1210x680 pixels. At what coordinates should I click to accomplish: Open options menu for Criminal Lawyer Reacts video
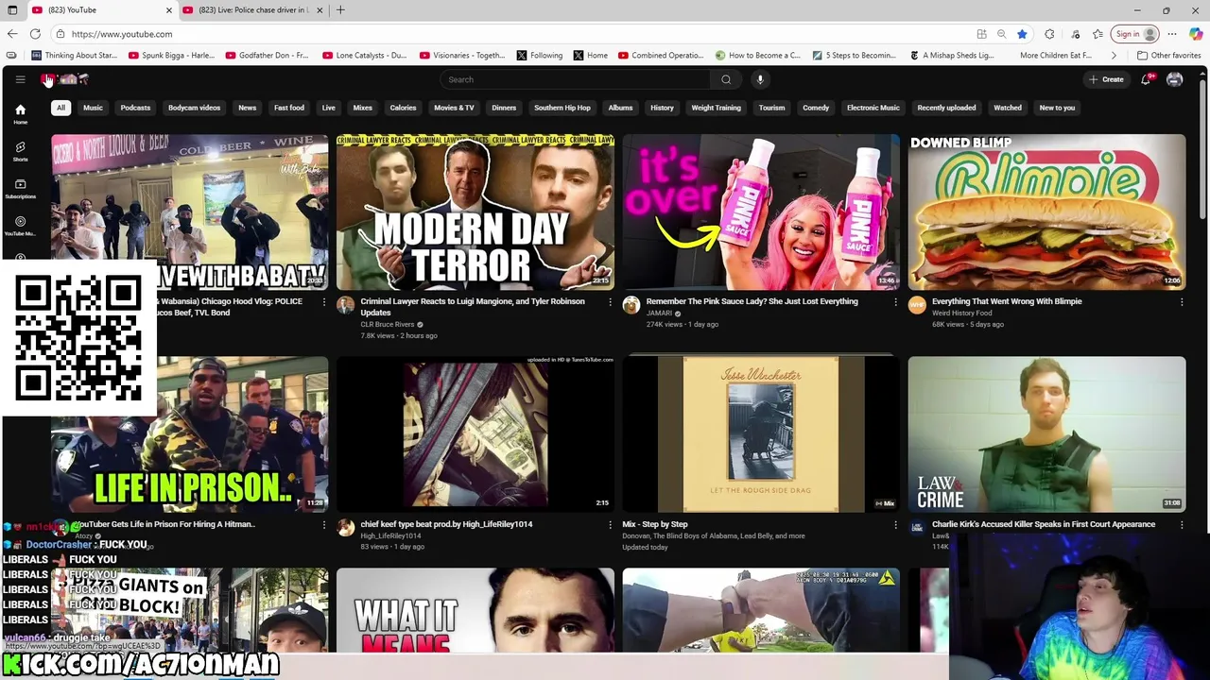point(610,302)
